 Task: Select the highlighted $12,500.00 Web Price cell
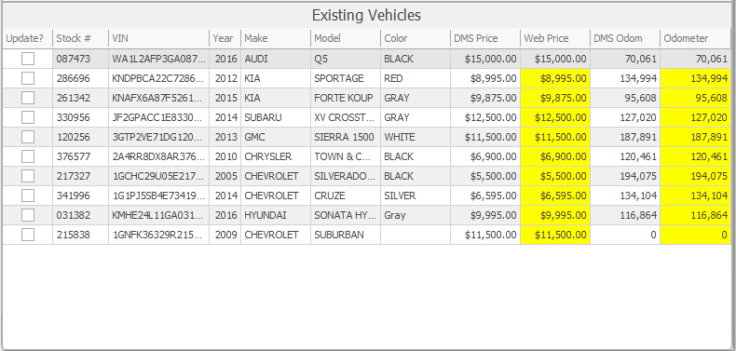click(x=555, y=117)
